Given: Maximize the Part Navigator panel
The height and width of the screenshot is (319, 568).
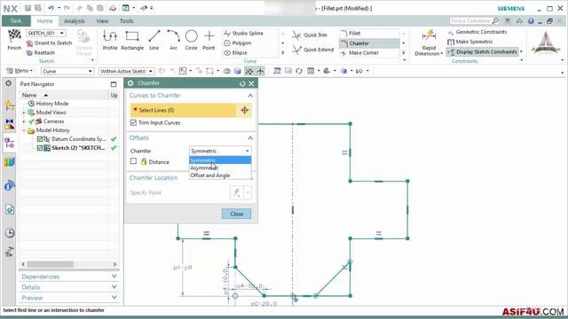Looking at the screenshot, I should (x=114, y=84).
